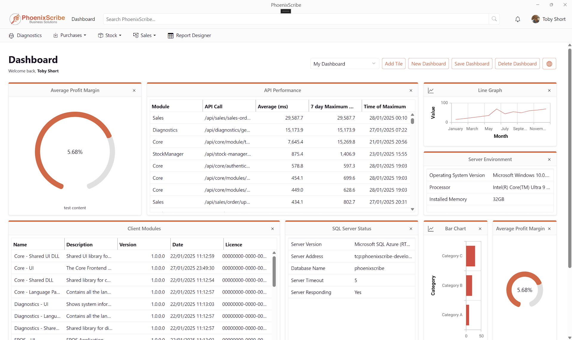Expand the Sales menu chevron
The image size is (572, 340).
point(154,35)
